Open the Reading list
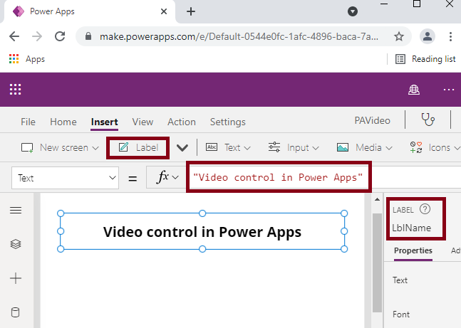 [425, 59]
